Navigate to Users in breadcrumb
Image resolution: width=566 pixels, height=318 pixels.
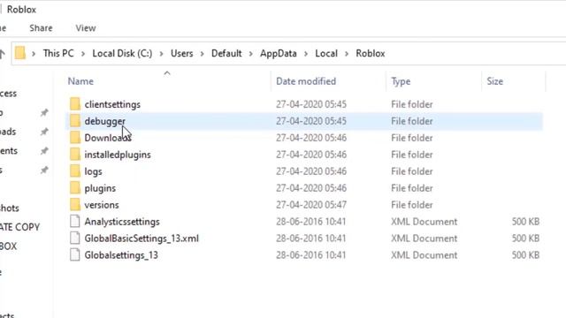point(182,53)
